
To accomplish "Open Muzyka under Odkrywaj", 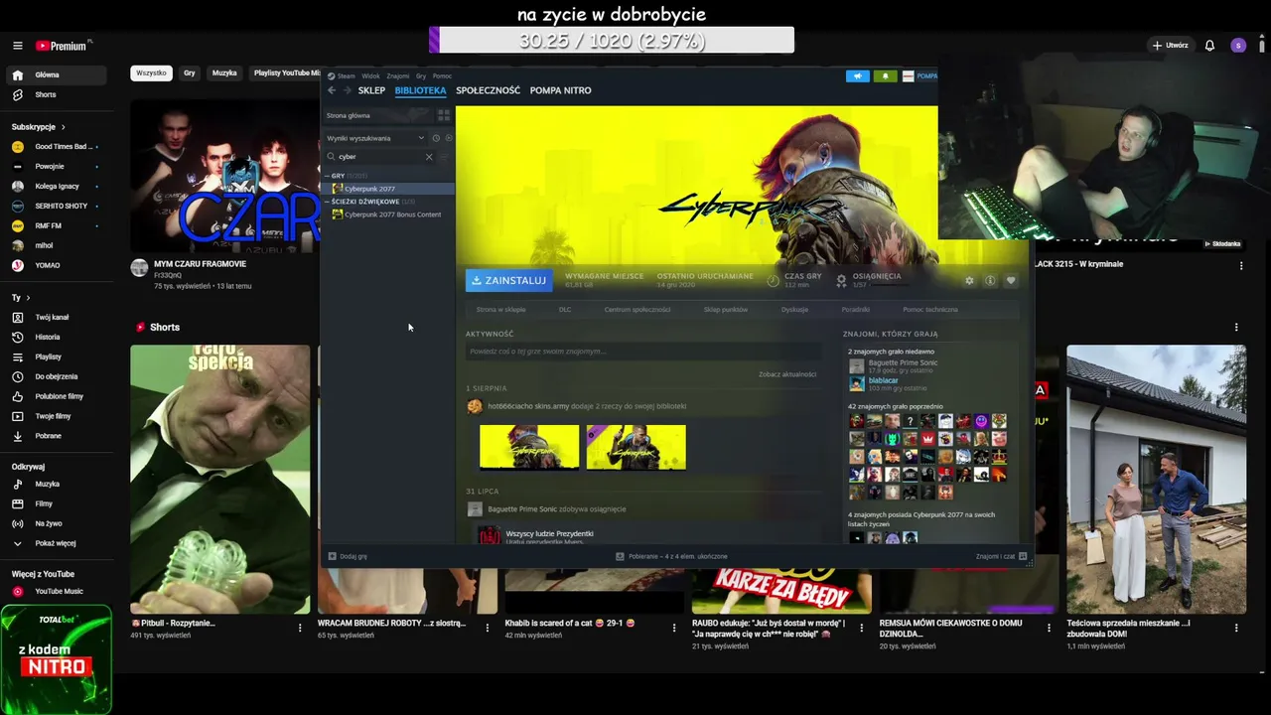I will [x=56, y=485].
